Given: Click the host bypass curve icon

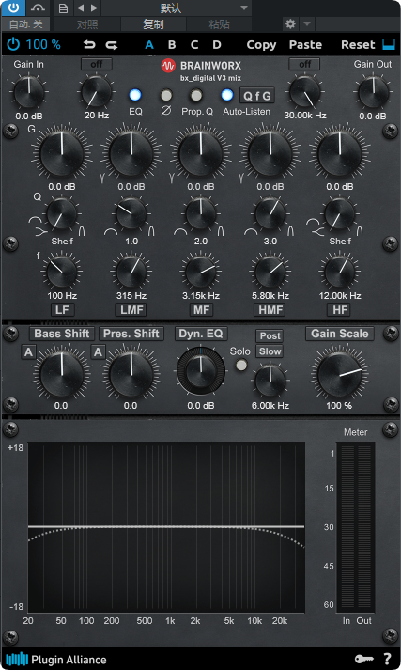Looking at the screenshot, I should point(38,8).
